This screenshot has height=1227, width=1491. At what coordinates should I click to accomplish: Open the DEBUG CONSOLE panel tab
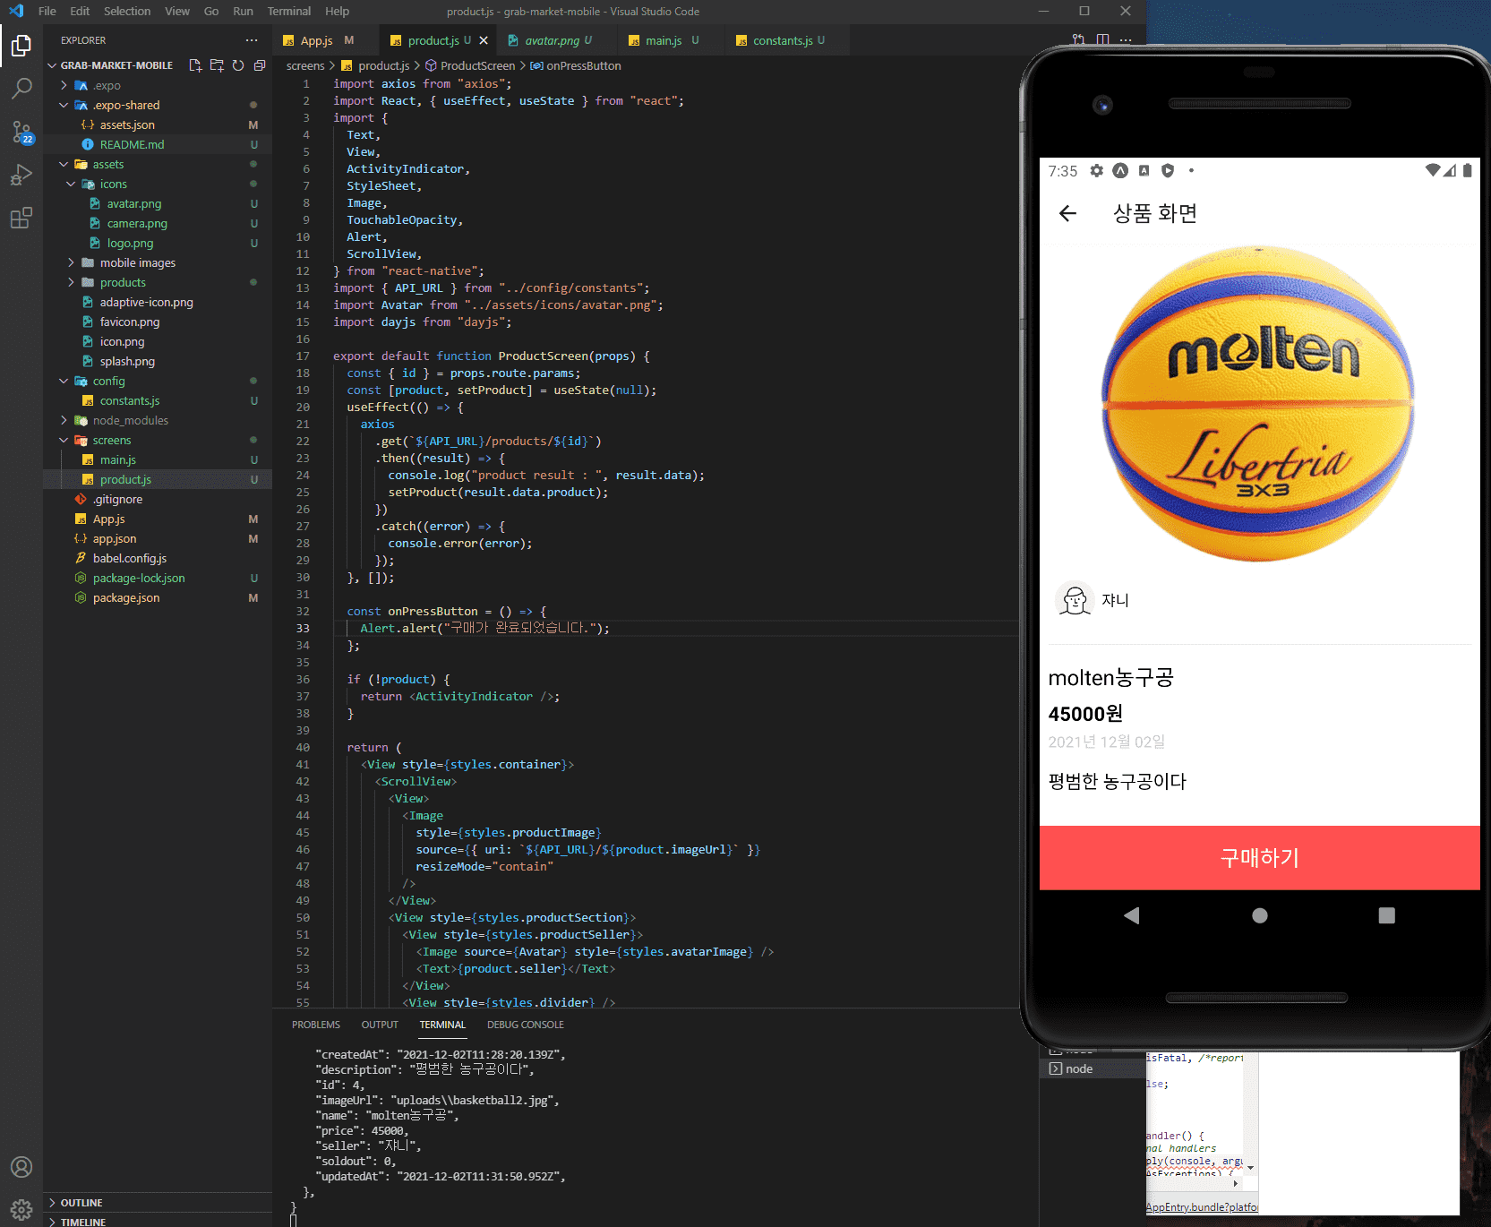click(x=526, y=1025)
